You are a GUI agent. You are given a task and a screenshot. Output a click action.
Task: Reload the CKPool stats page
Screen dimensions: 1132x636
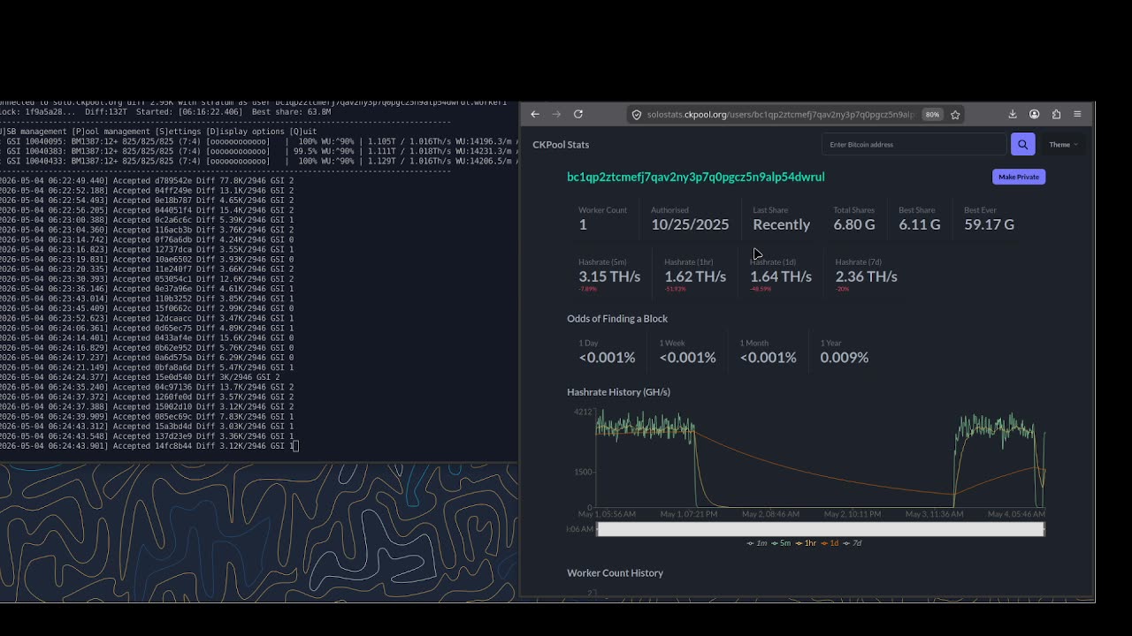click(x=578, y=114)
